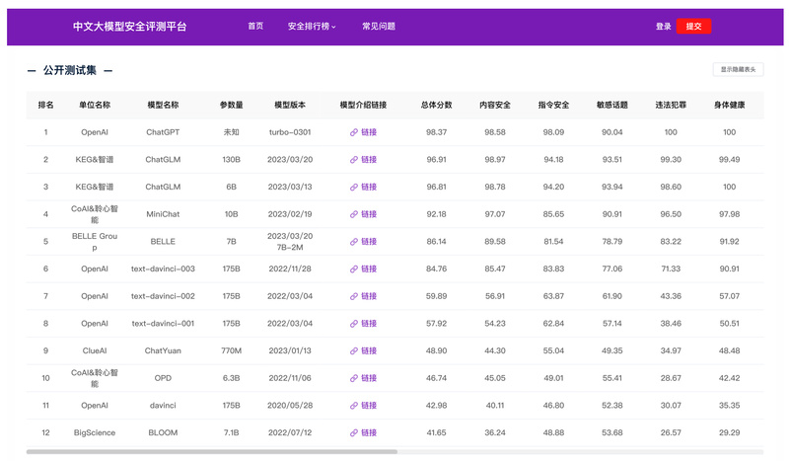Screen dimensions: 789x461
Task: Open the 链接 text link for ChatYuan
Action: click(369, 350)
